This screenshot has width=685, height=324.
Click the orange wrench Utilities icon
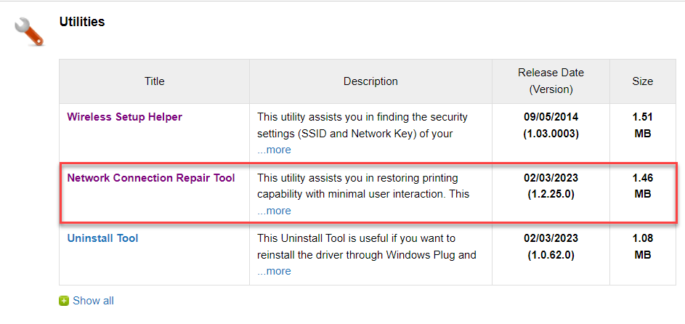point(29,31)
